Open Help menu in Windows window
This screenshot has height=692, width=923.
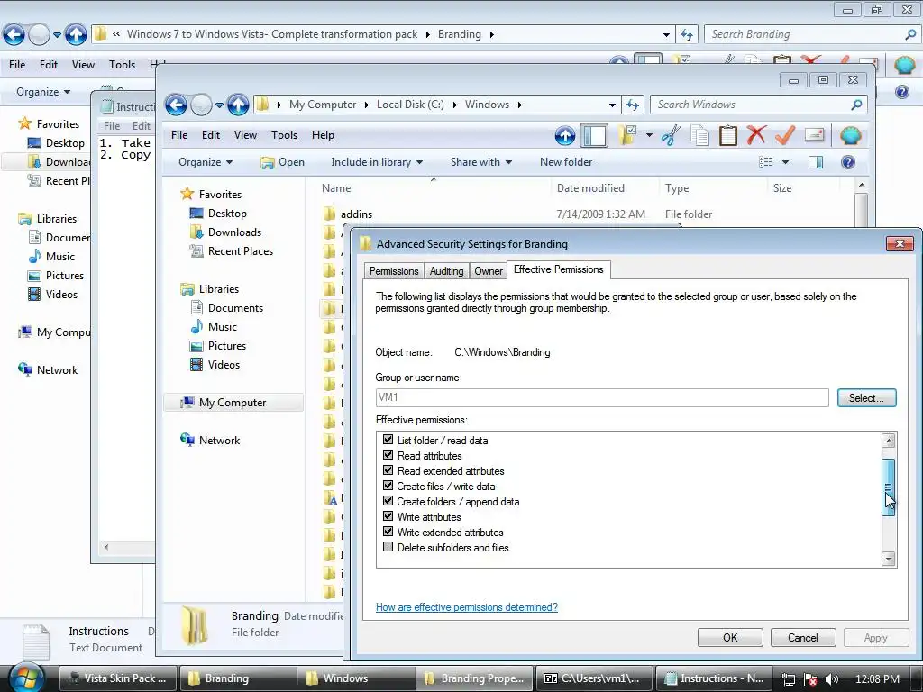[323, 135]
